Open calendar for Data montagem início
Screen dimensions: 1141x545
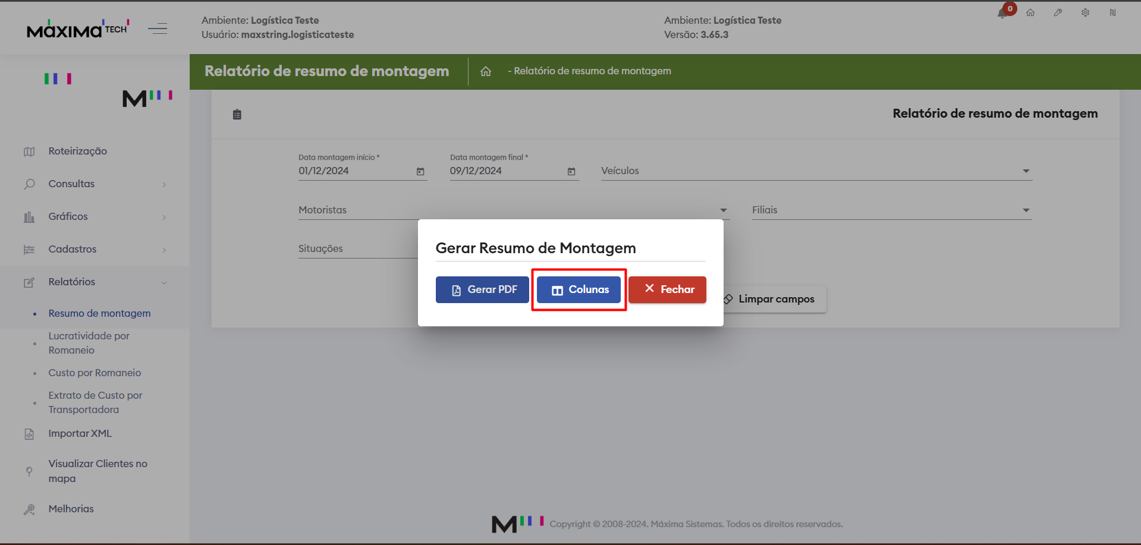click(420, 171)
